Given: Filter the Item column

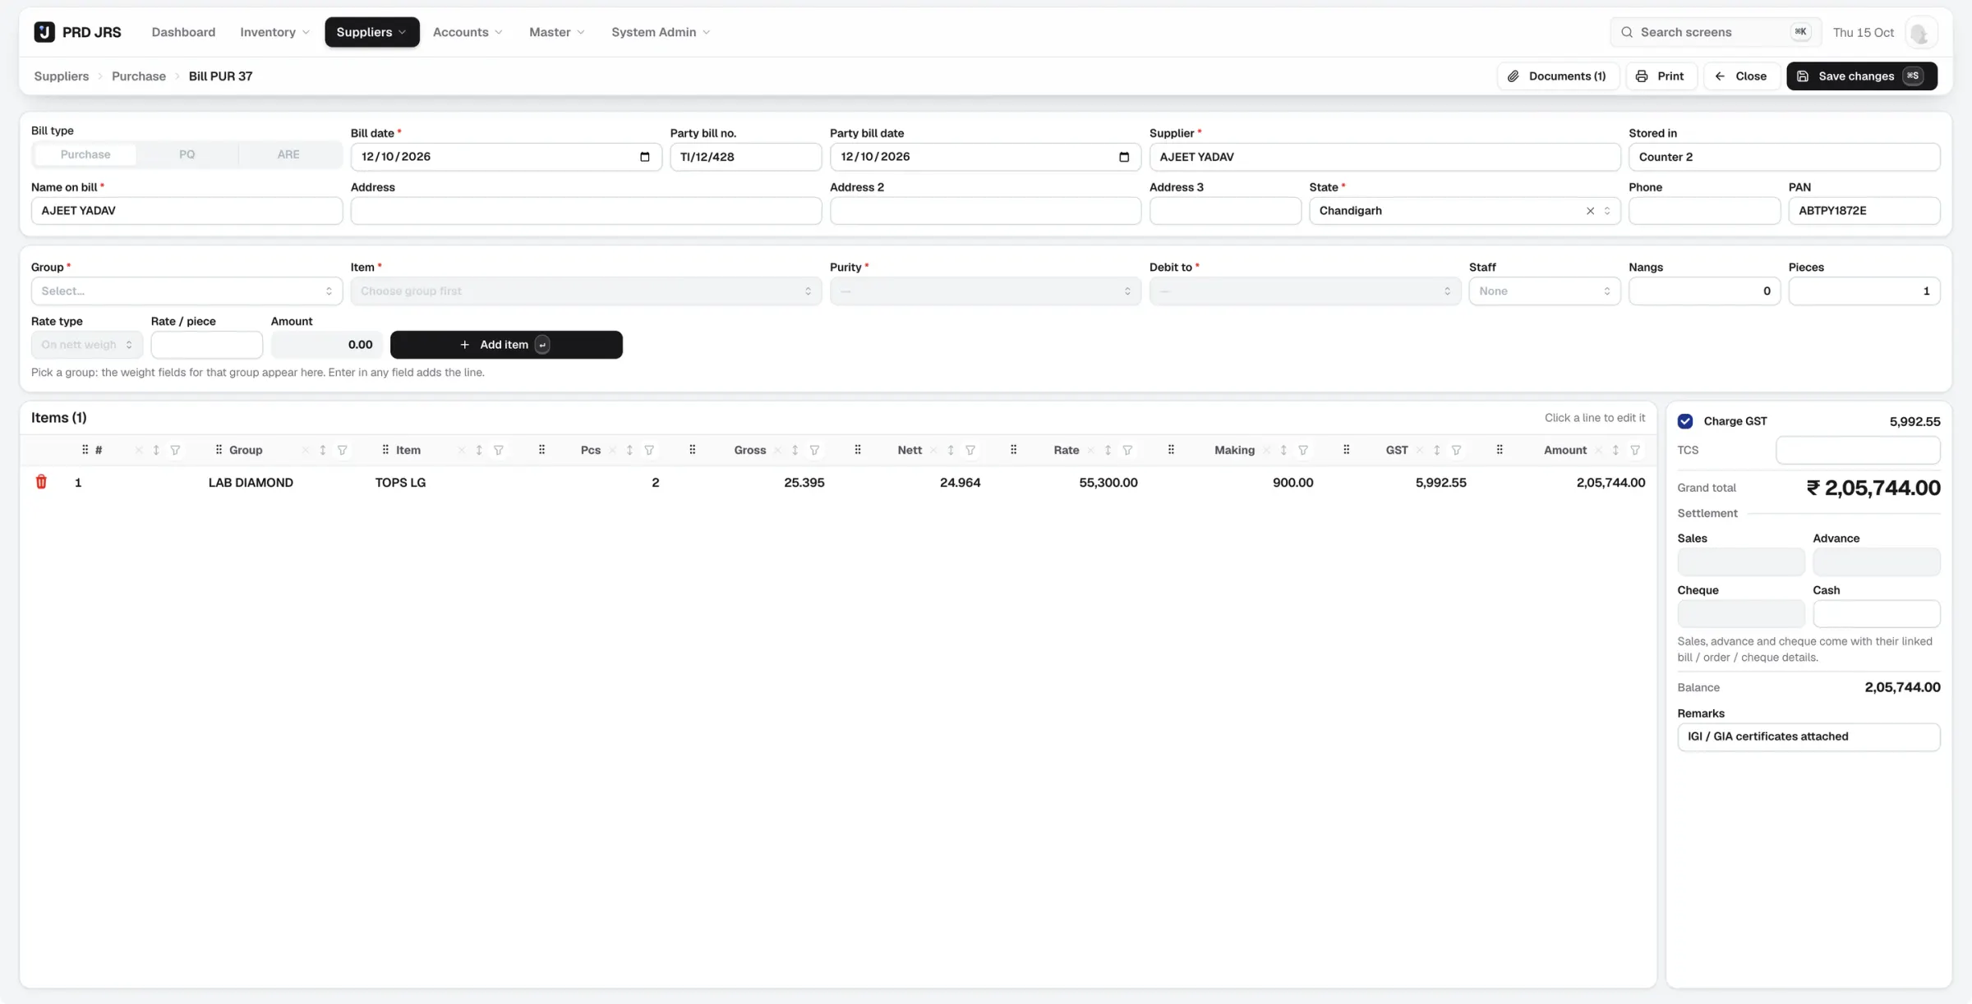Looking at the screenshot, I should tap(499, 450).
